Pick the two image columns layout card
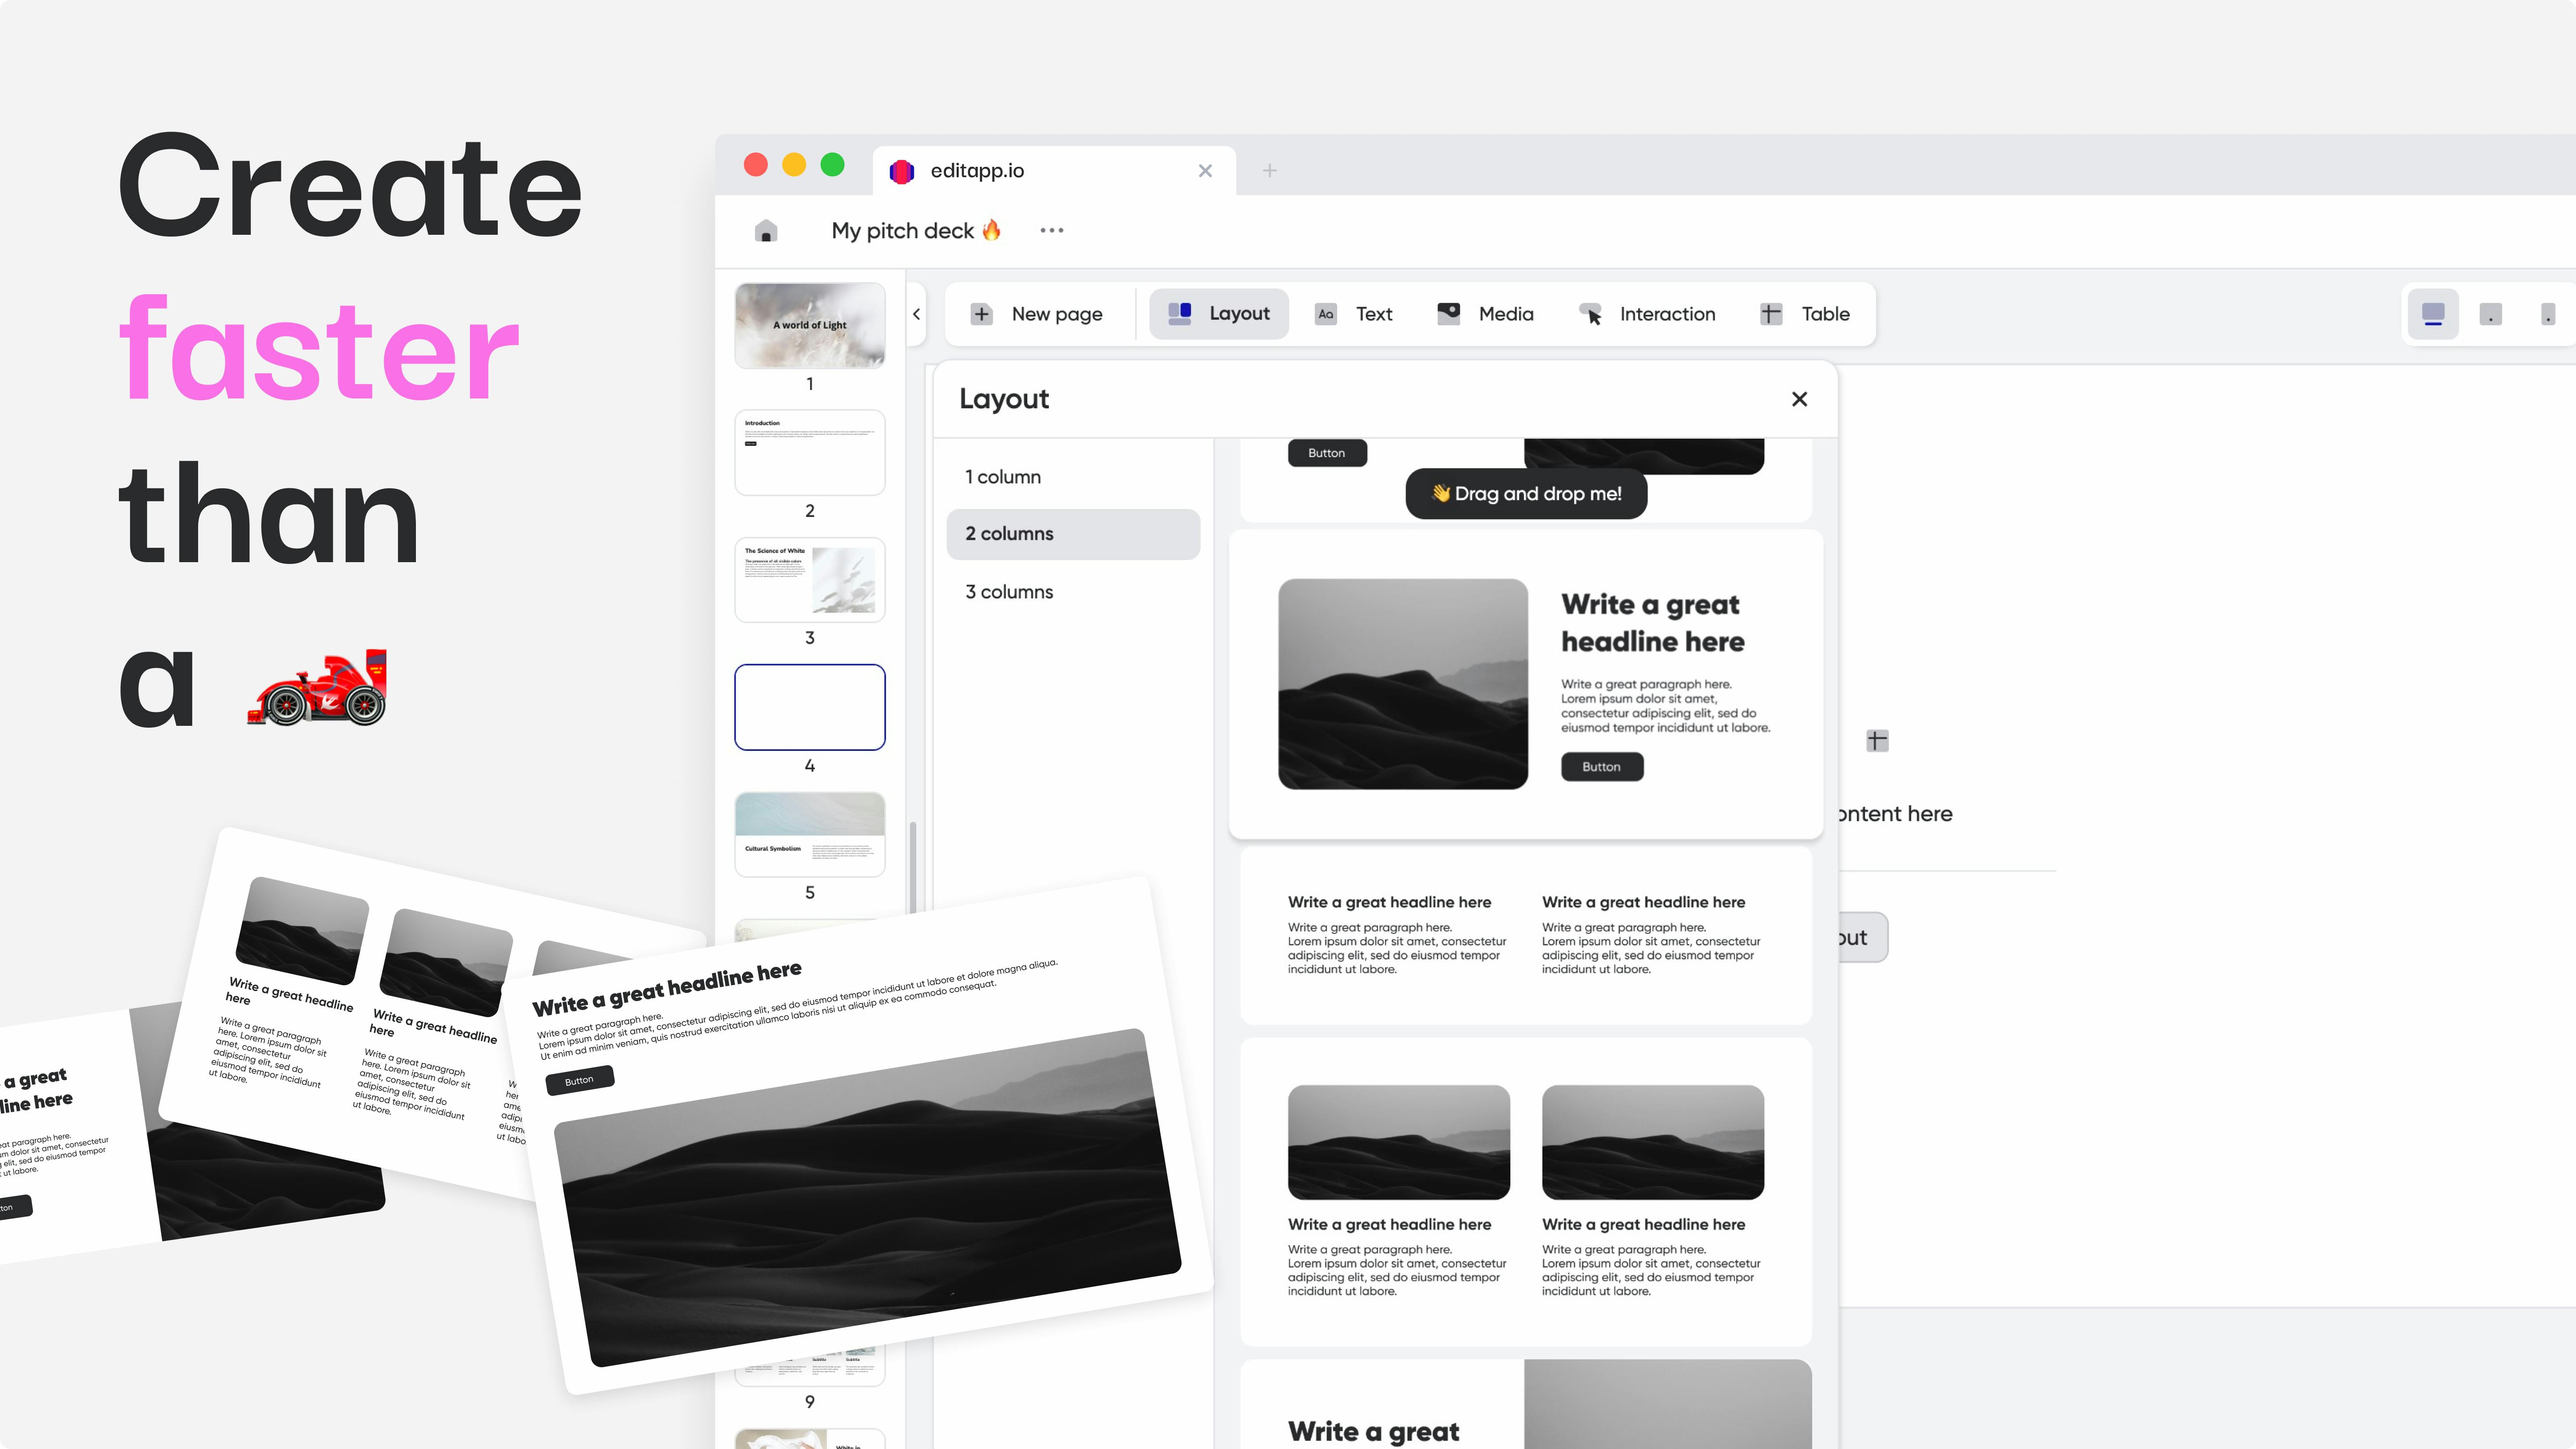The width and height of the screenshot is (2576, 1449). tap(1526, 1192)
